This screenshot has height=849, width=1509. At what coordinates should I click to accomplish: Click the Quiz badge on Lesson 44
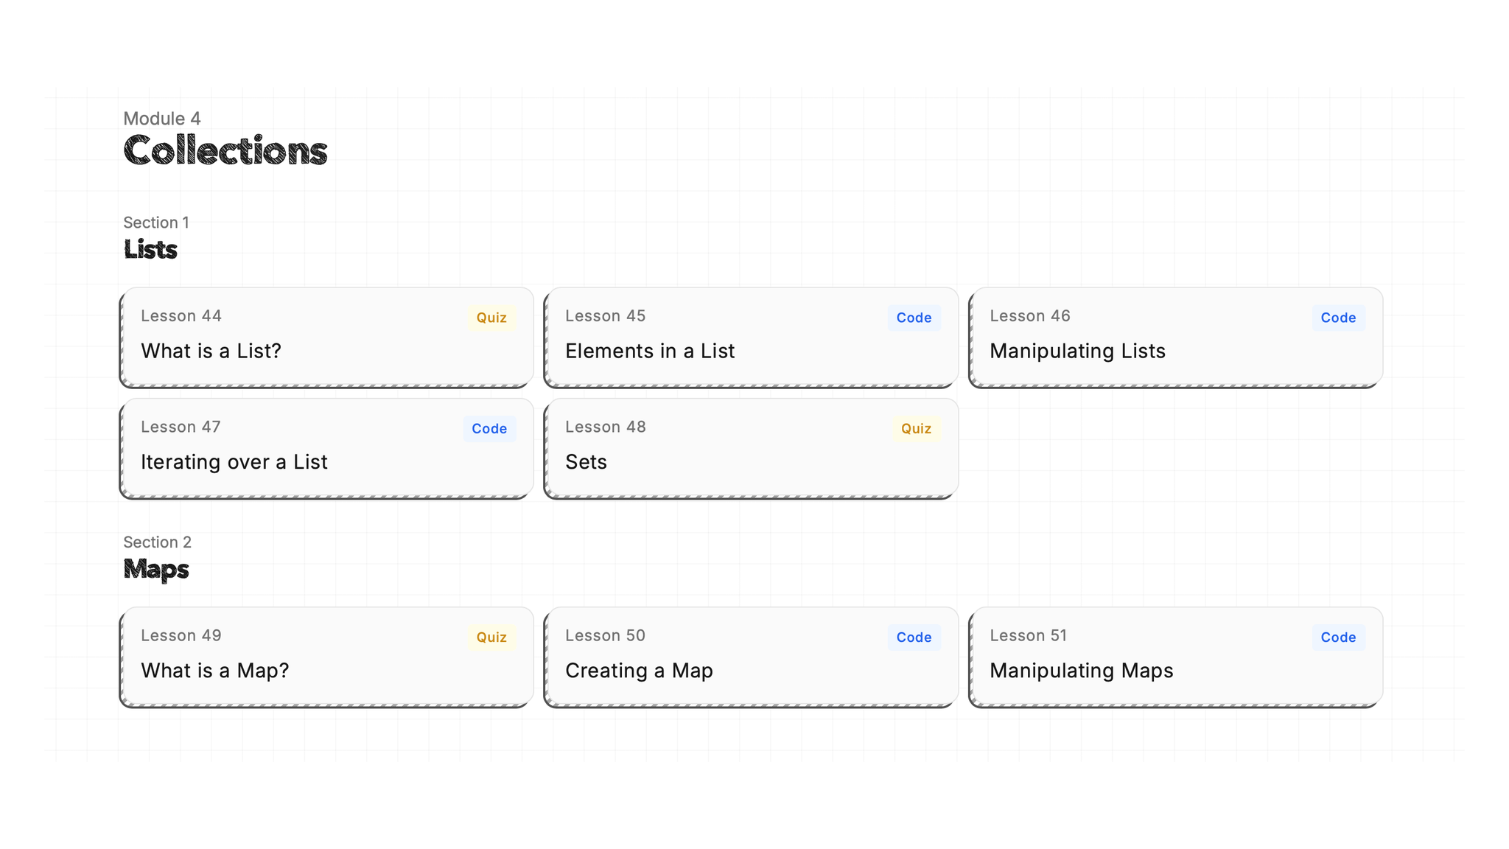click(491, 318)
